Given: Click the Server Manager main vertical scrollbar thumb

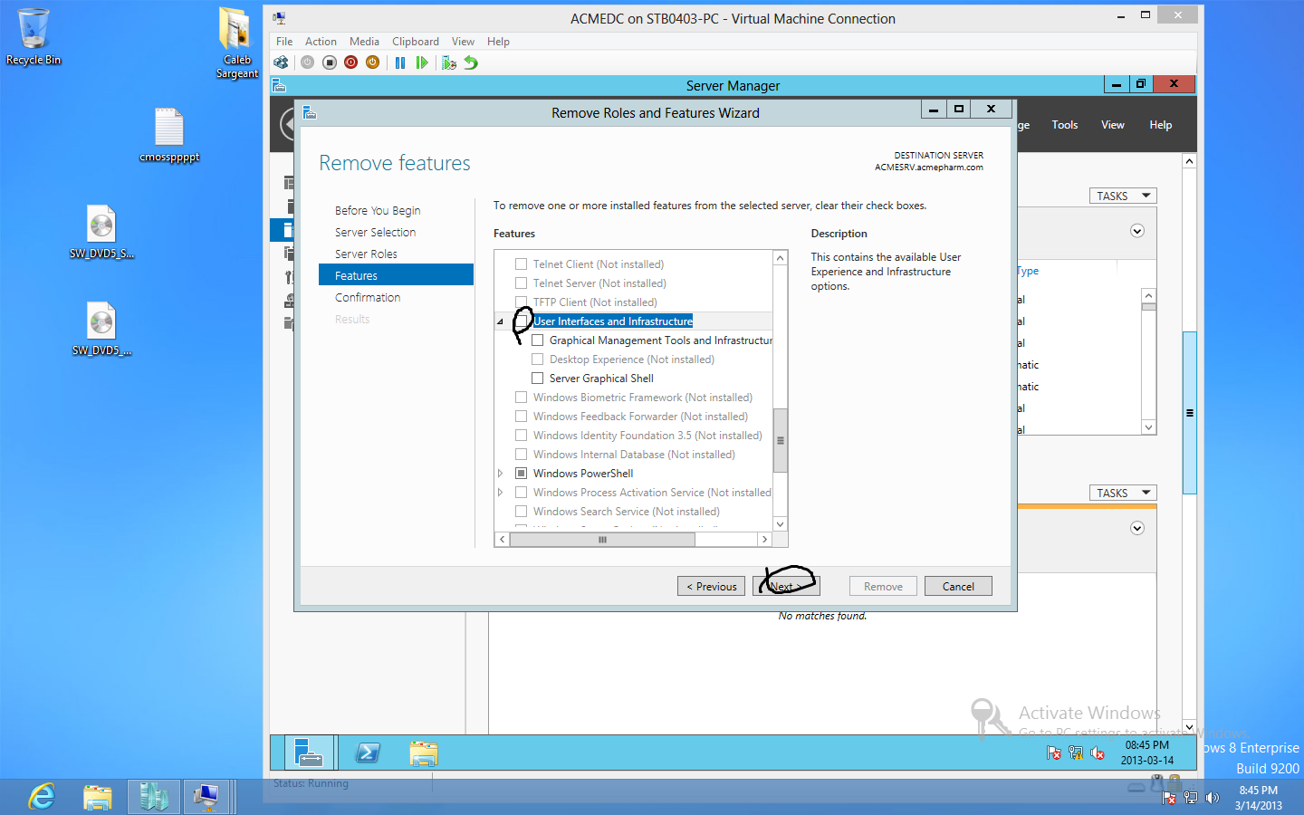Looking at the screenshot, I should click(x=1190, y=413).
